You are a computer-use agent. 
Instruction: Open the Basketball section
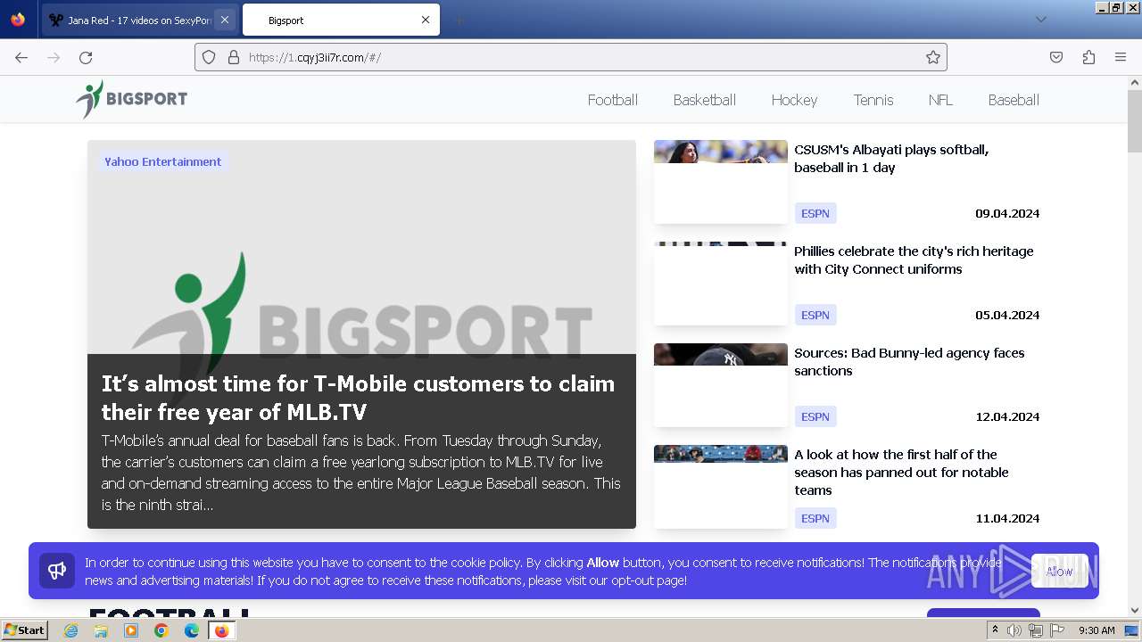[x=704, y=100]
